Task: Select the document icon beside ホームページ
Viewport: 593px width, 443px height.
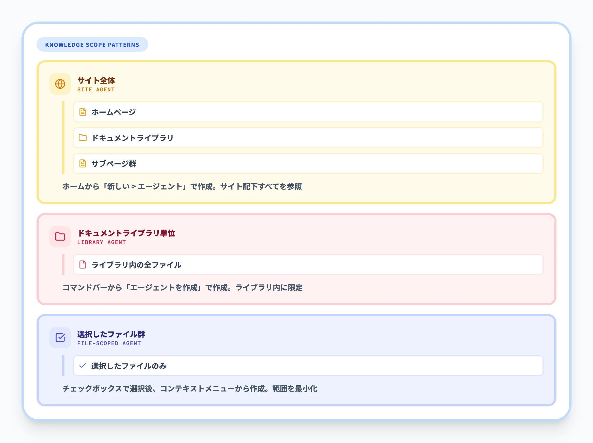Action: 82,112
